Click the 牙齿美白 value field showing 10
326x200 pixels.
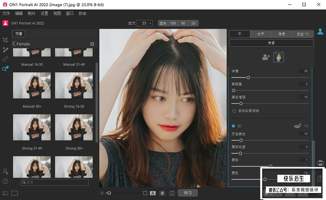pos(304,134)
